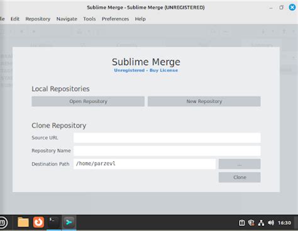This screenshot has width=298, height=231.
Task: Maximize the Sublime Merge window
Action: click(x=281, y=8)
